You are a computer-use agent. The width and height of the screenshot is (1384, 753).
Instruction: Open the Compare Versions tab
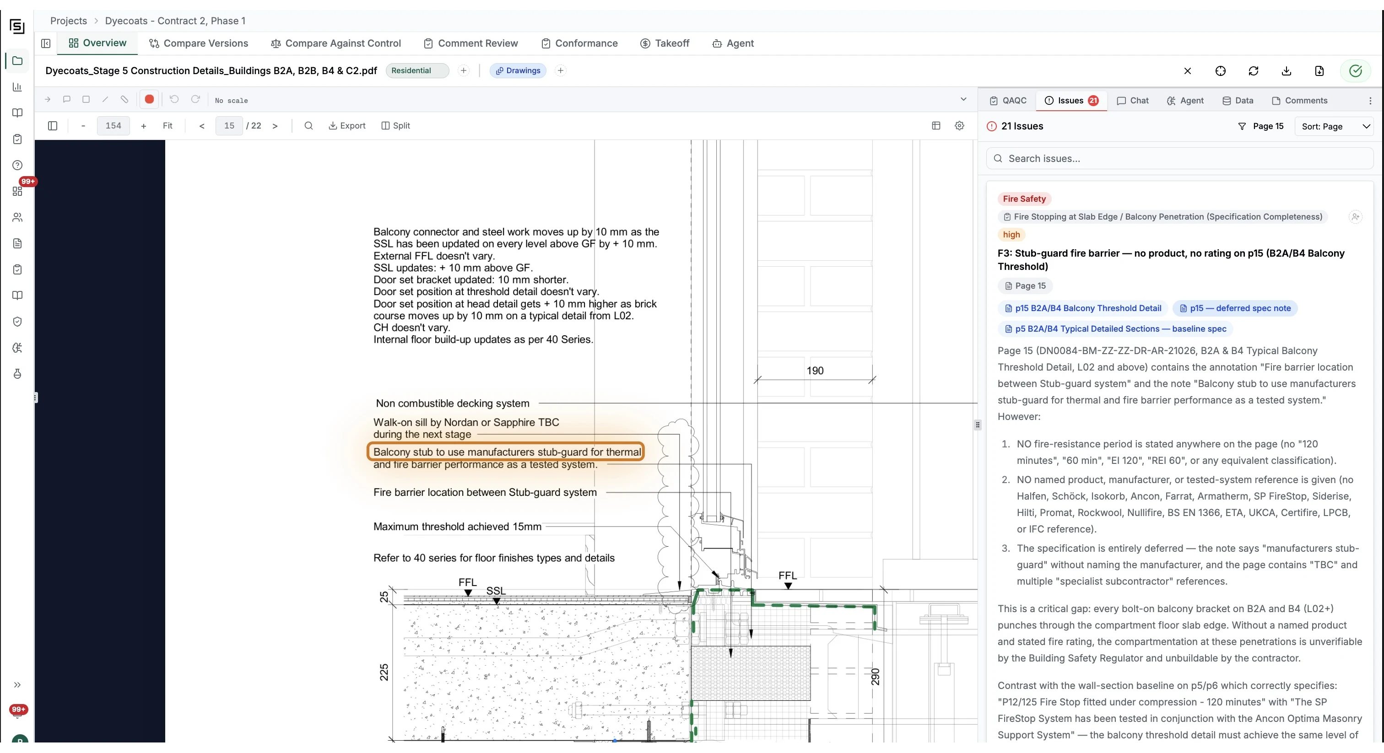tap(198, 43)
